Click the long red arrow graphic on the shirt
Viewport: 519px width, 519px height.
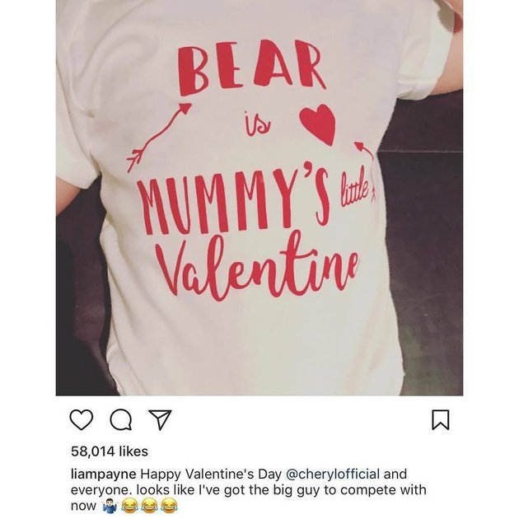click(159, 137)
